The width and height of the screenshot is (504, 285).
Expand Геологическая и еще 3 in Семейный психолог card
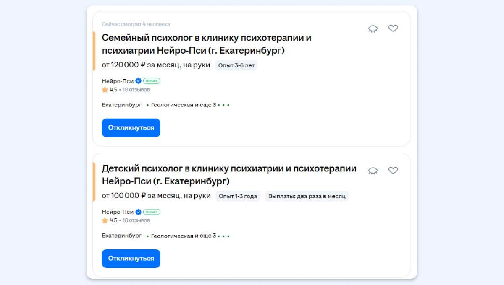184,105
